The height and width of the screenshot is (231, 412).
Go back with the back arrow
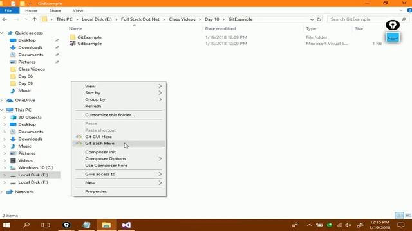pyautogui.click(x=5, y=19)
